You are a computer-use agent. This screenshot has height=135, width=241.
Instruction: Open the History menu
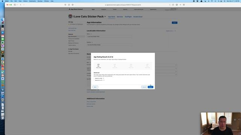(x=25, y=1)
